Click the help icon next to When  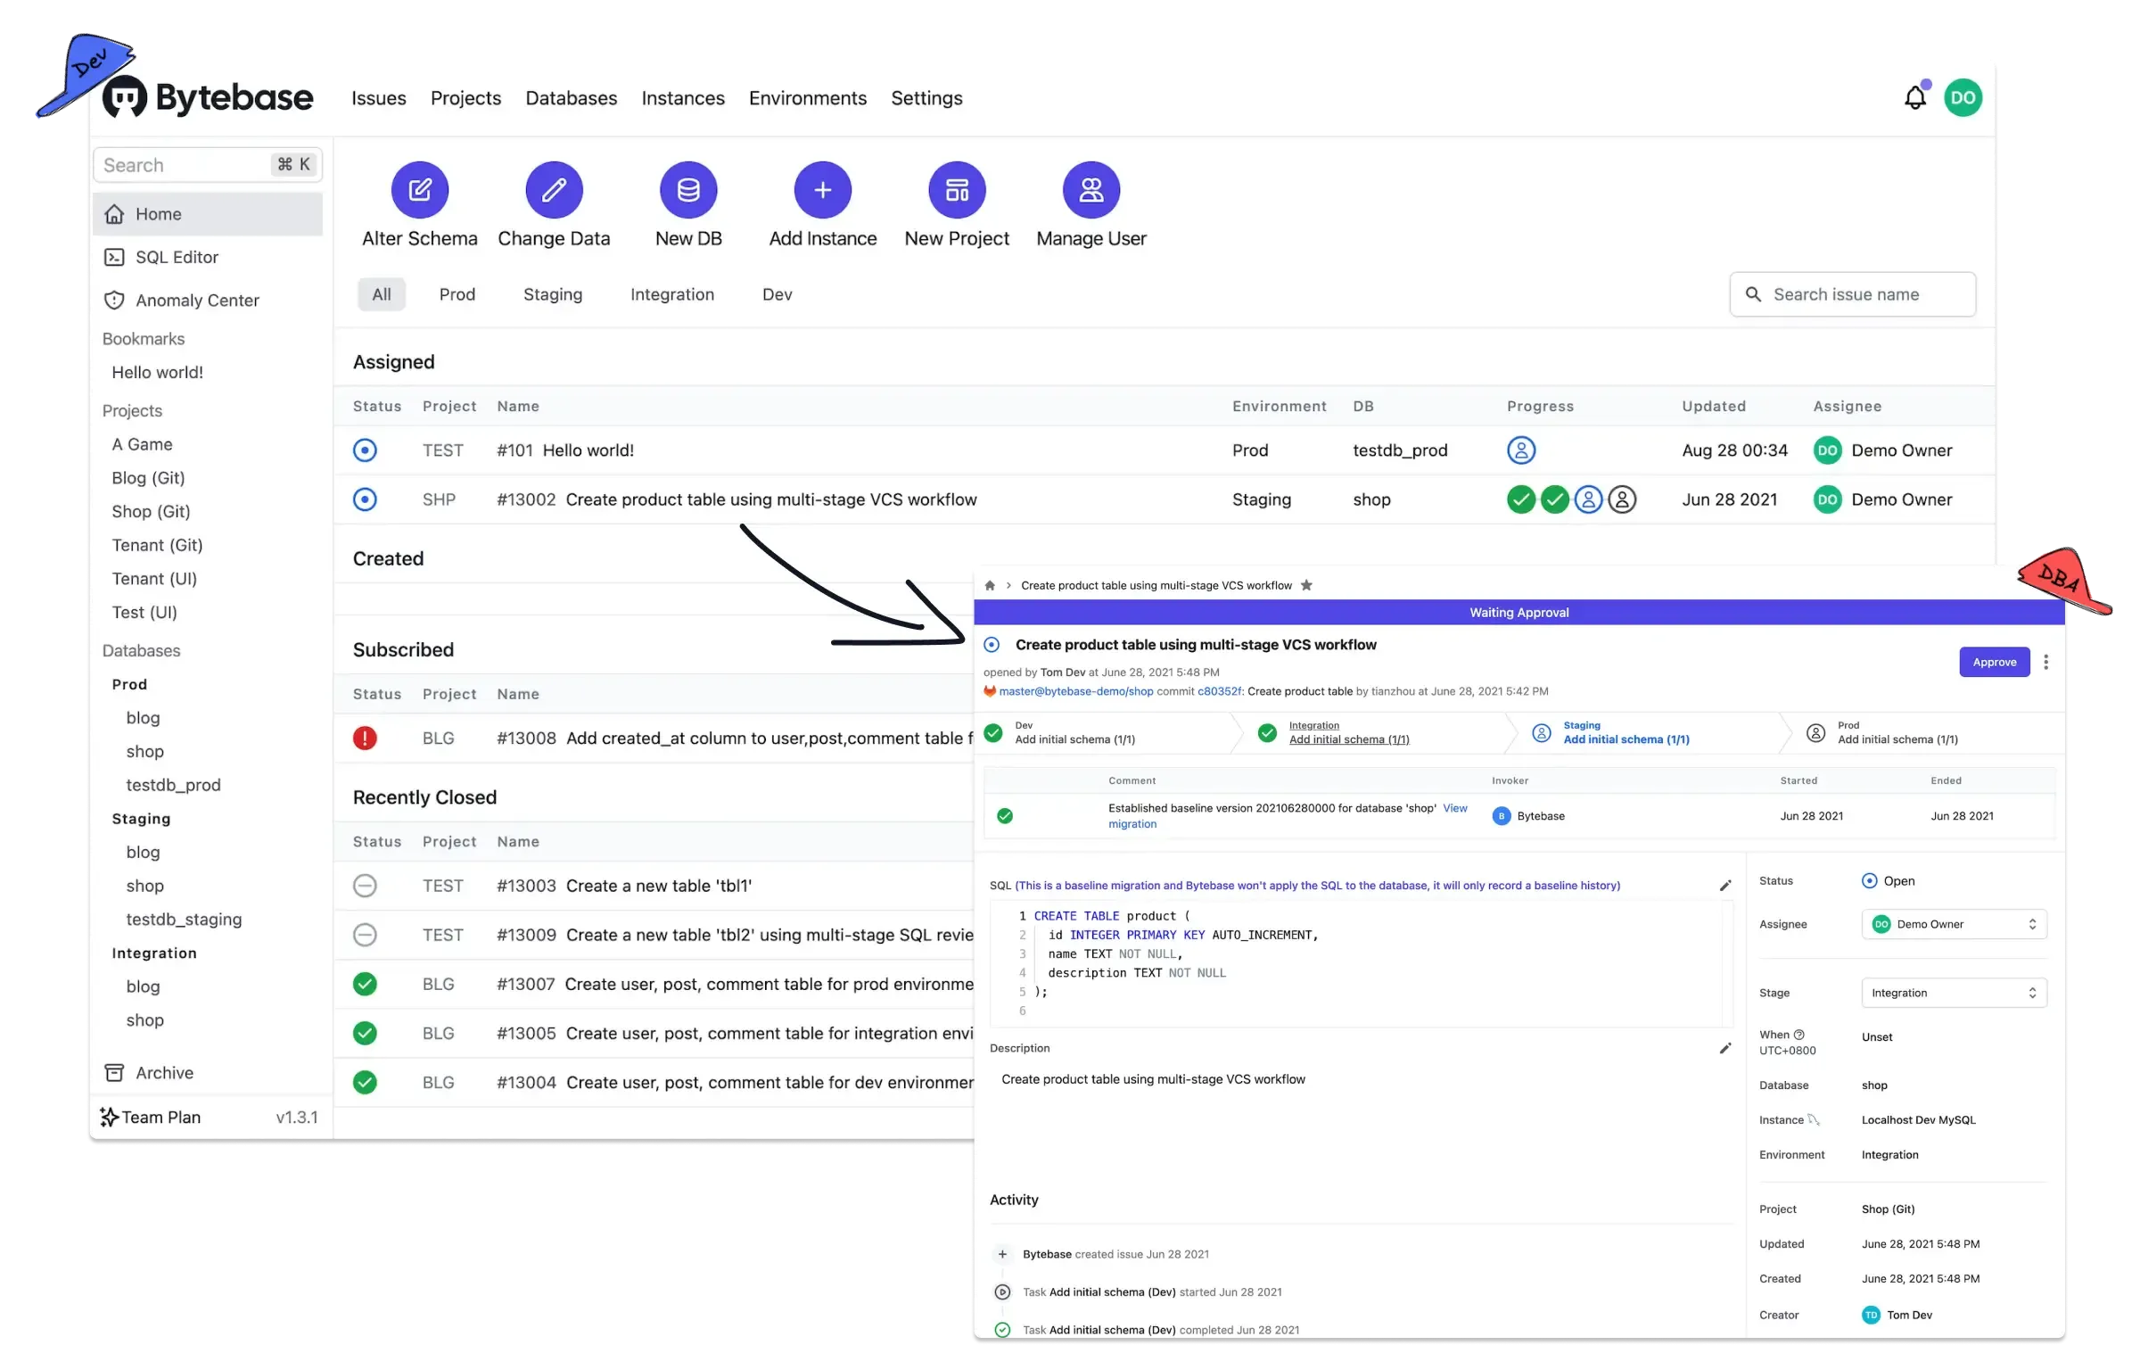point(1799,1035)
